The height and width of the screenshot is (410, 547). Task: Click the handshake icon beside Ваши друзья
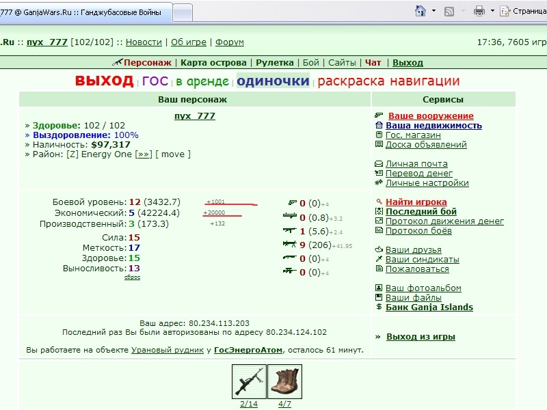pyautogui.click(x=379, y=249)
